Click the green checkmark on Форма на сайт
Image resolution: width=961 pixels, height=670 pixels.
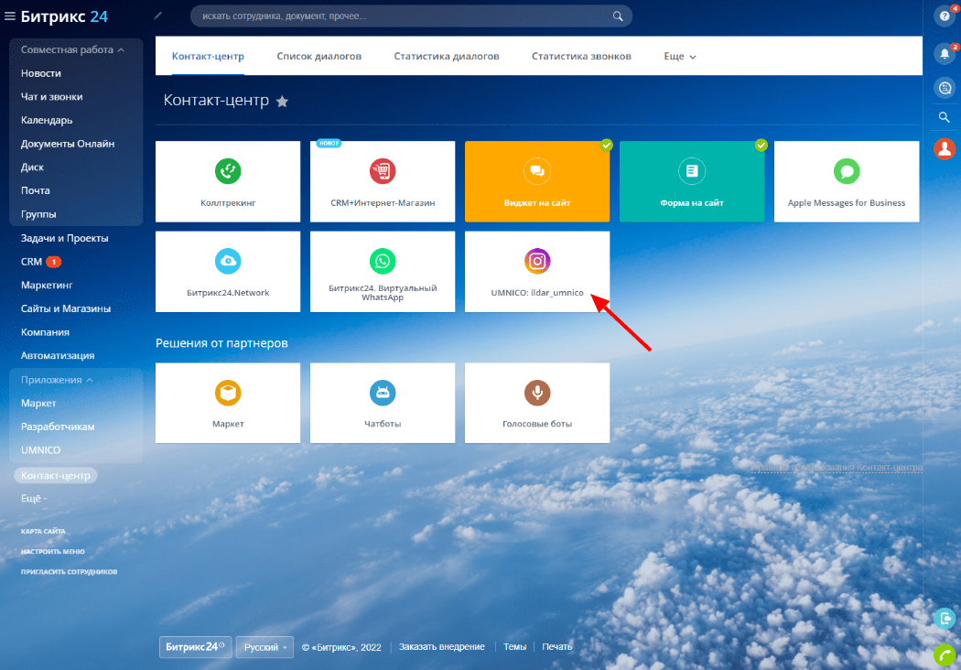tap(761, 145)
